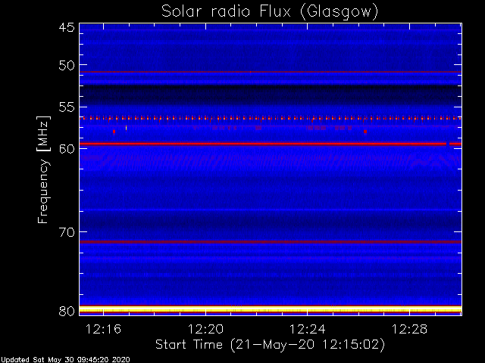485x363 pixels.
Task: Click the 12:16 time axis label
Action: click(x=103, y=330)
